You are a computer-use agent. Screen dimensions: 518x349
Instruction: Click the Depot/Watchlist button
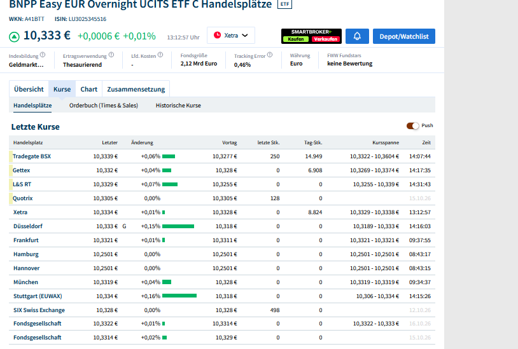coord(404,36)
